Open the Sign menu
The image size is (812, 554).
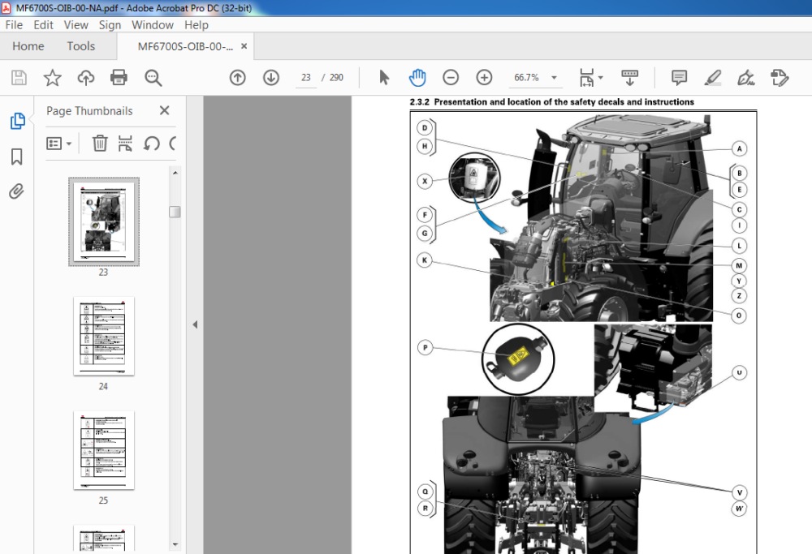[110, 25]
